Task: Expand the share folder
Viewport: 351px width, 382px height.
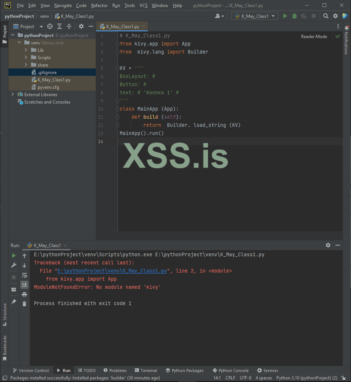Action: tap(26, 65)
